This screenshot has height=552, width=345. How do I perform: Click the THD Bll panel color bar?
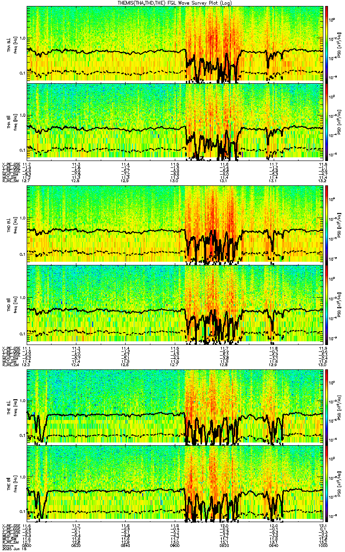(x=327, y=304)
